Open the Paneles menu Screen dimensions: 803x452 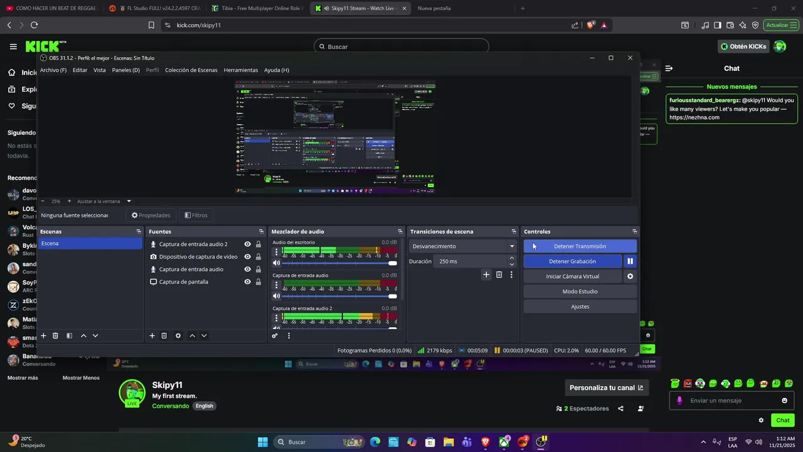pos(125,70)
